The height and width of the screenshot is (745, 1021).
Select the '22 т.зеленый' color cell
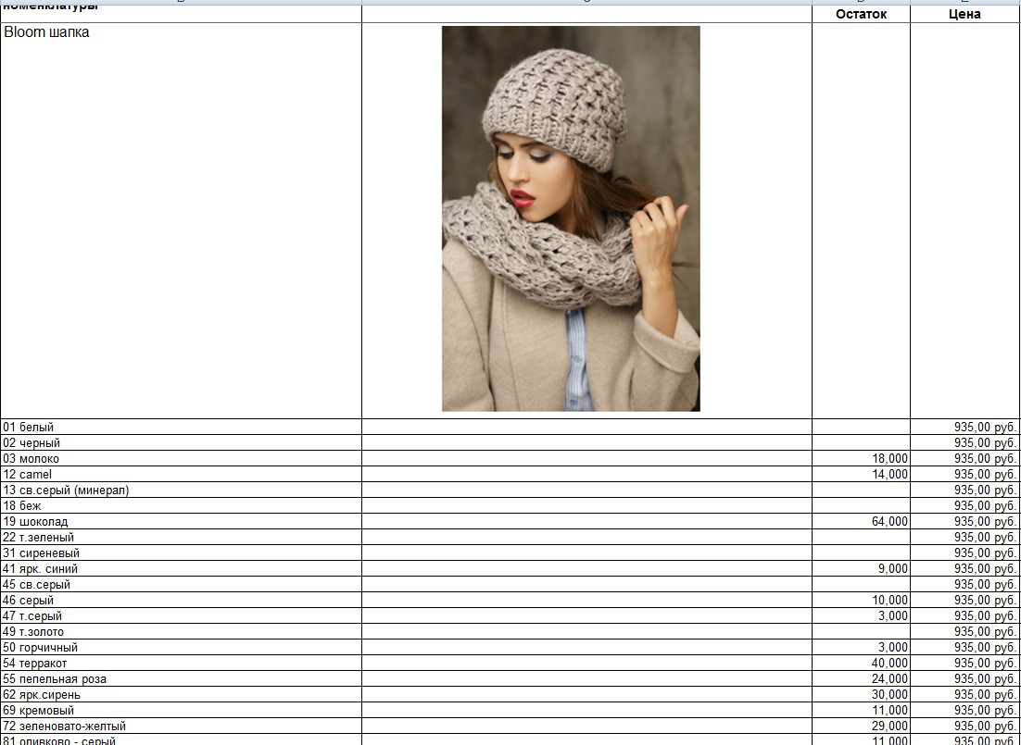[x=38, y=538]
